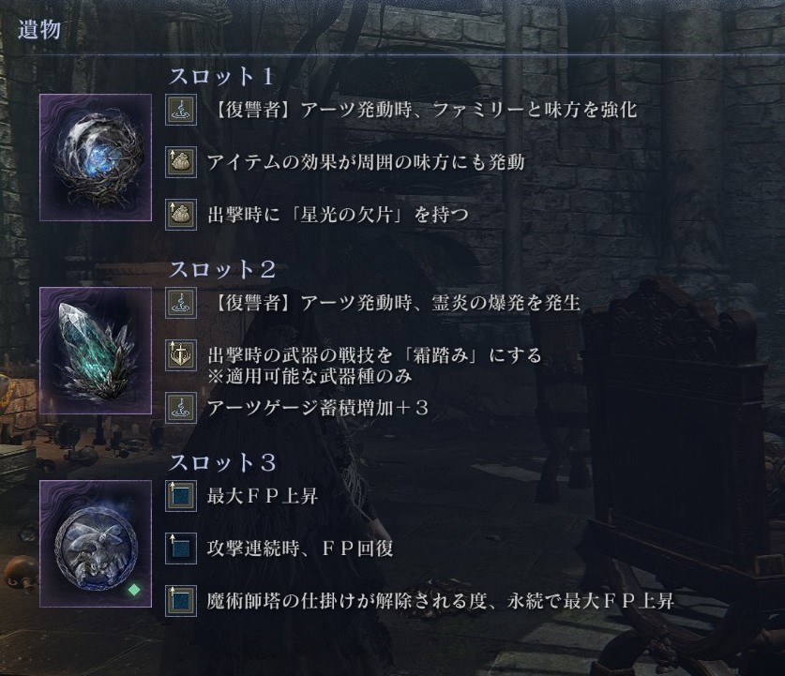Select the Slot 2 green crystal relic thumbnail

[x=96, y=351]
